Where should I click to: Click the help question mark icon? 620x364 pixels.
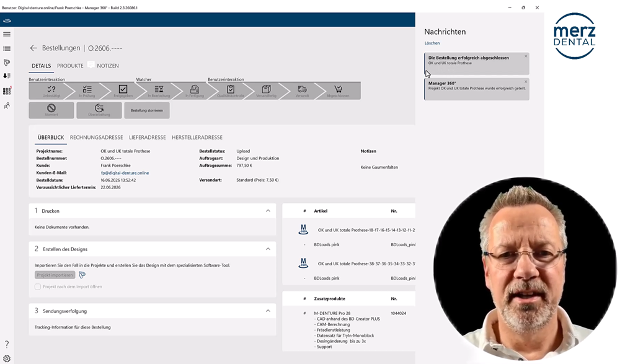point(7,344)
